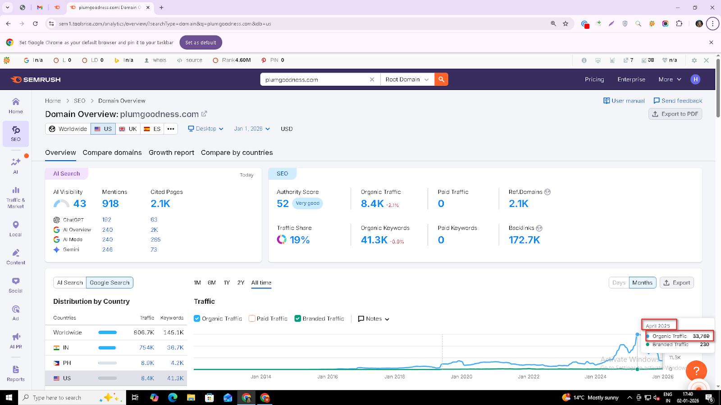Click Export to PDF button

[x=675, y=114]
